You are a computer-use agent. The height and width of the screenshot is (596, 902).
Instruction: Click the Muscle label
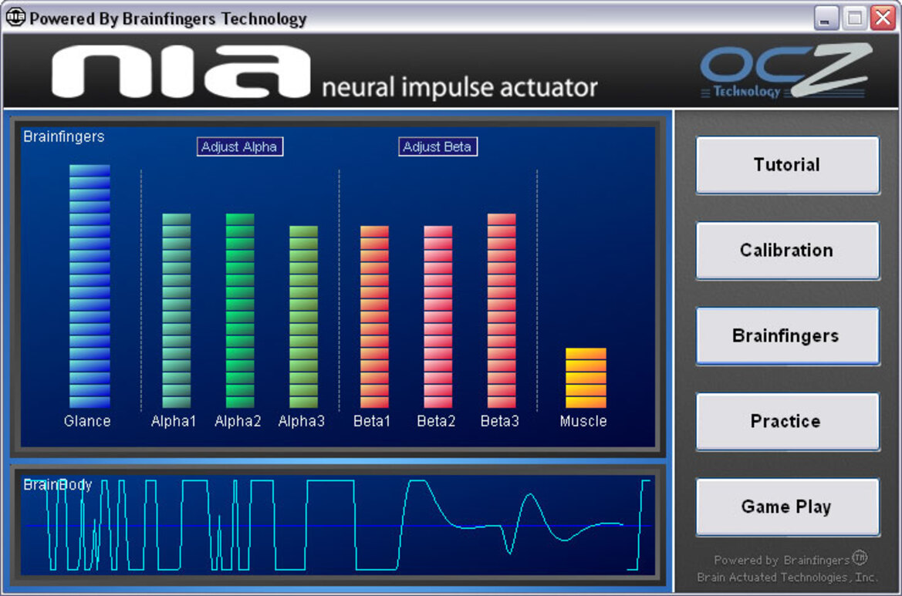tap(583, 421)
